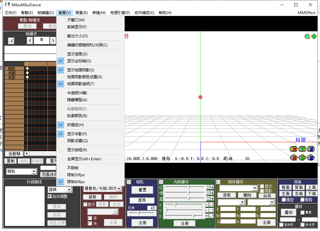Image resolution: width=320 pixels, height=231 pixels.
Task: Open the right lower dropdown in 附件操作
Action: click(272, 202)
